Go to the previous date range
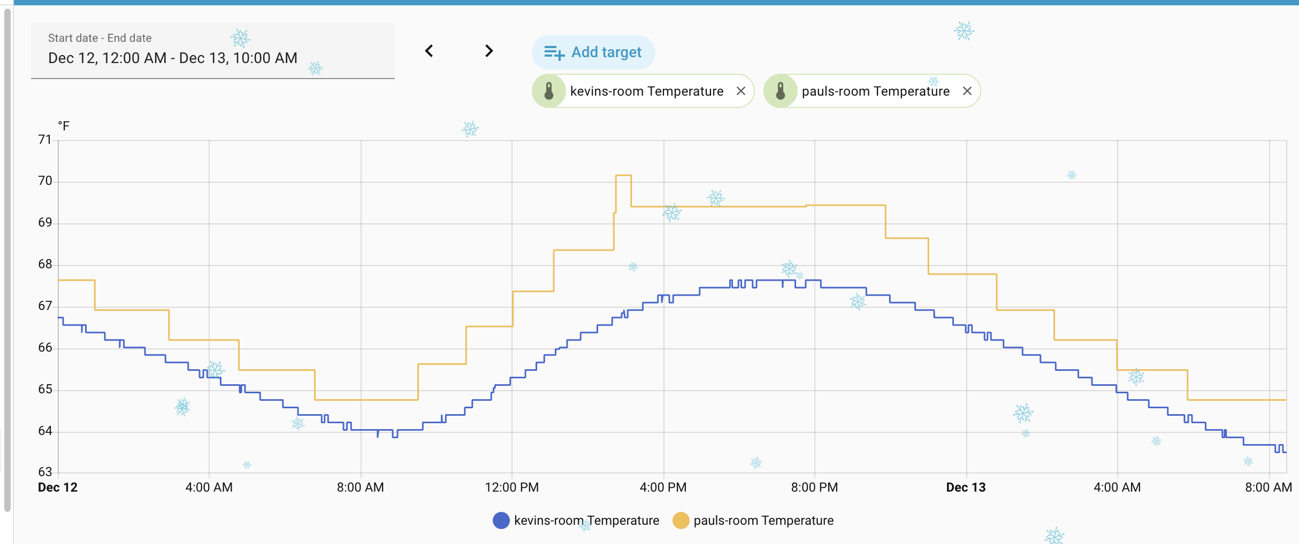This screenshot has width=1299, height=544. point(429,51)
